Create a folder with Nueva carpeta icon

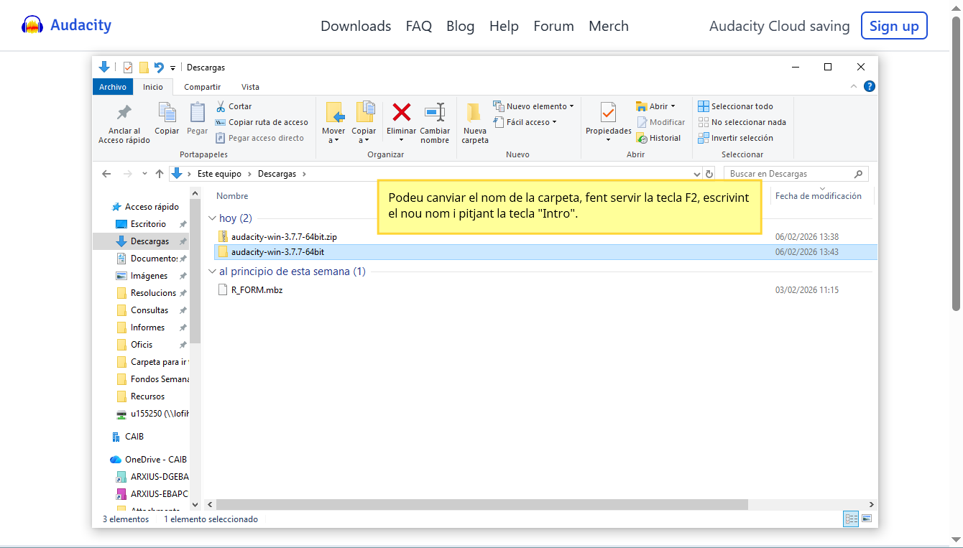click(474, 113)
